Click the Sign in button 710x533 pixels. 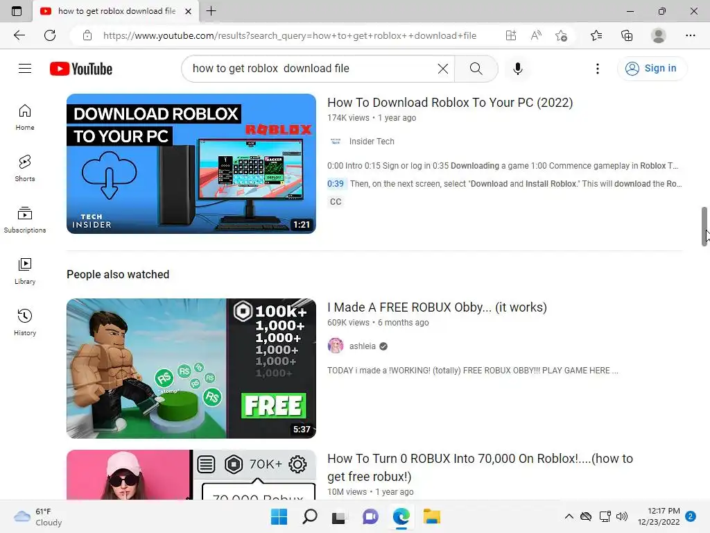point(651,69)
